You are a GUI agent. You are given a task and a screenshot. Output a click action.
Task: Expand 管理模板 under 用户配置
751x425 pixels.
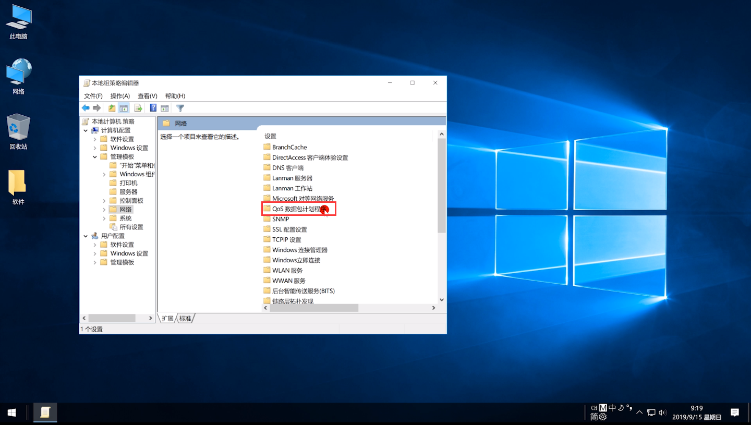95,262
